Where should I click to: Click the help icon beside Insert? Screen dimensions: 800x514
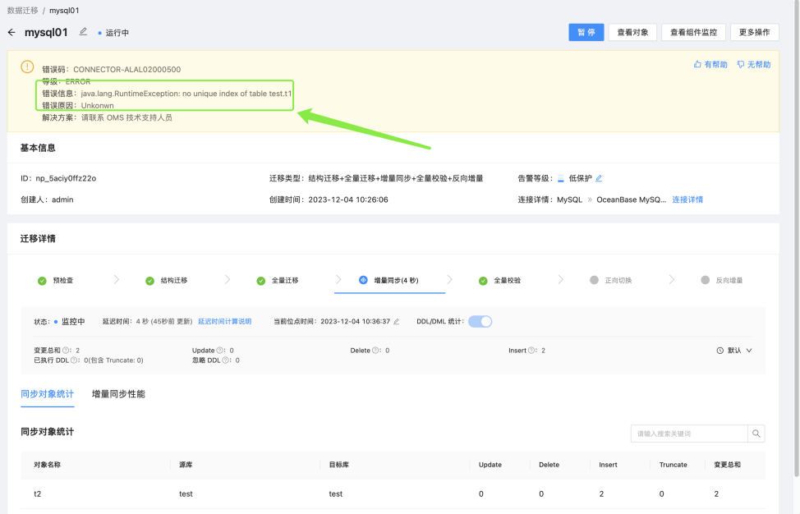pyautogui.click(x=531, y=351)
